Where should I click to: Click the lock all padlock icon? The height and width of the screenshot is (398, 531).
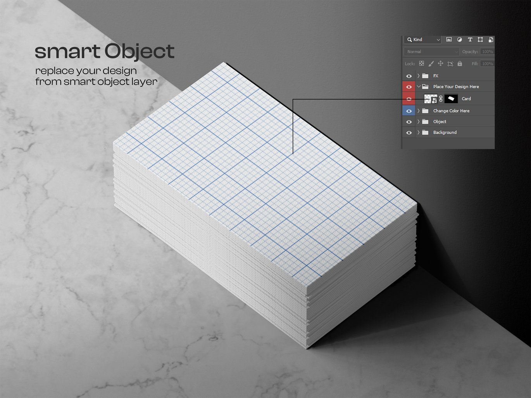[x=460, y=64]
